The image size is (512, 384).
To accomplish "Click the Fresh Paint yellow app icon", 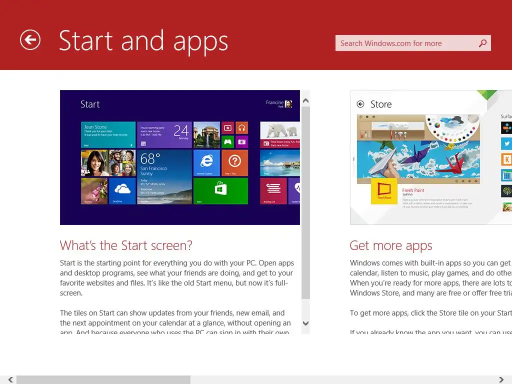I will [384, 191].
